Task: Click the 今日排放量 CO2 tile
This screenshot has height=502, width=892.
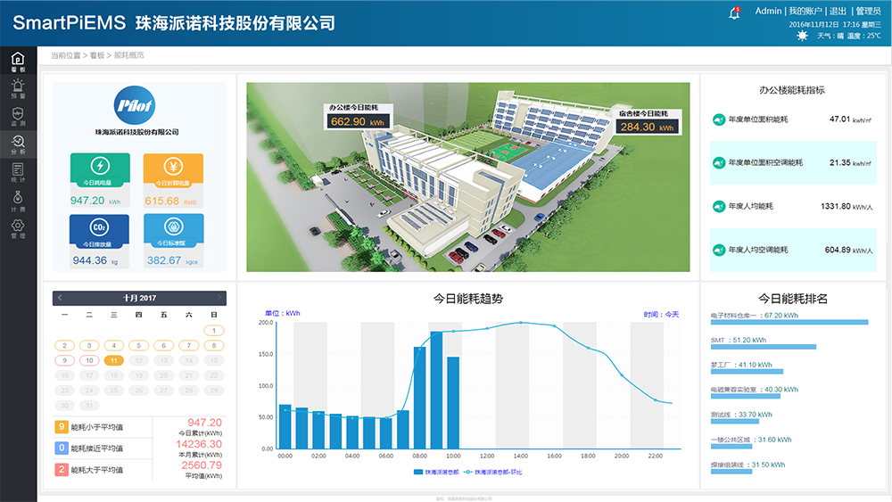Action: [100, 230]
